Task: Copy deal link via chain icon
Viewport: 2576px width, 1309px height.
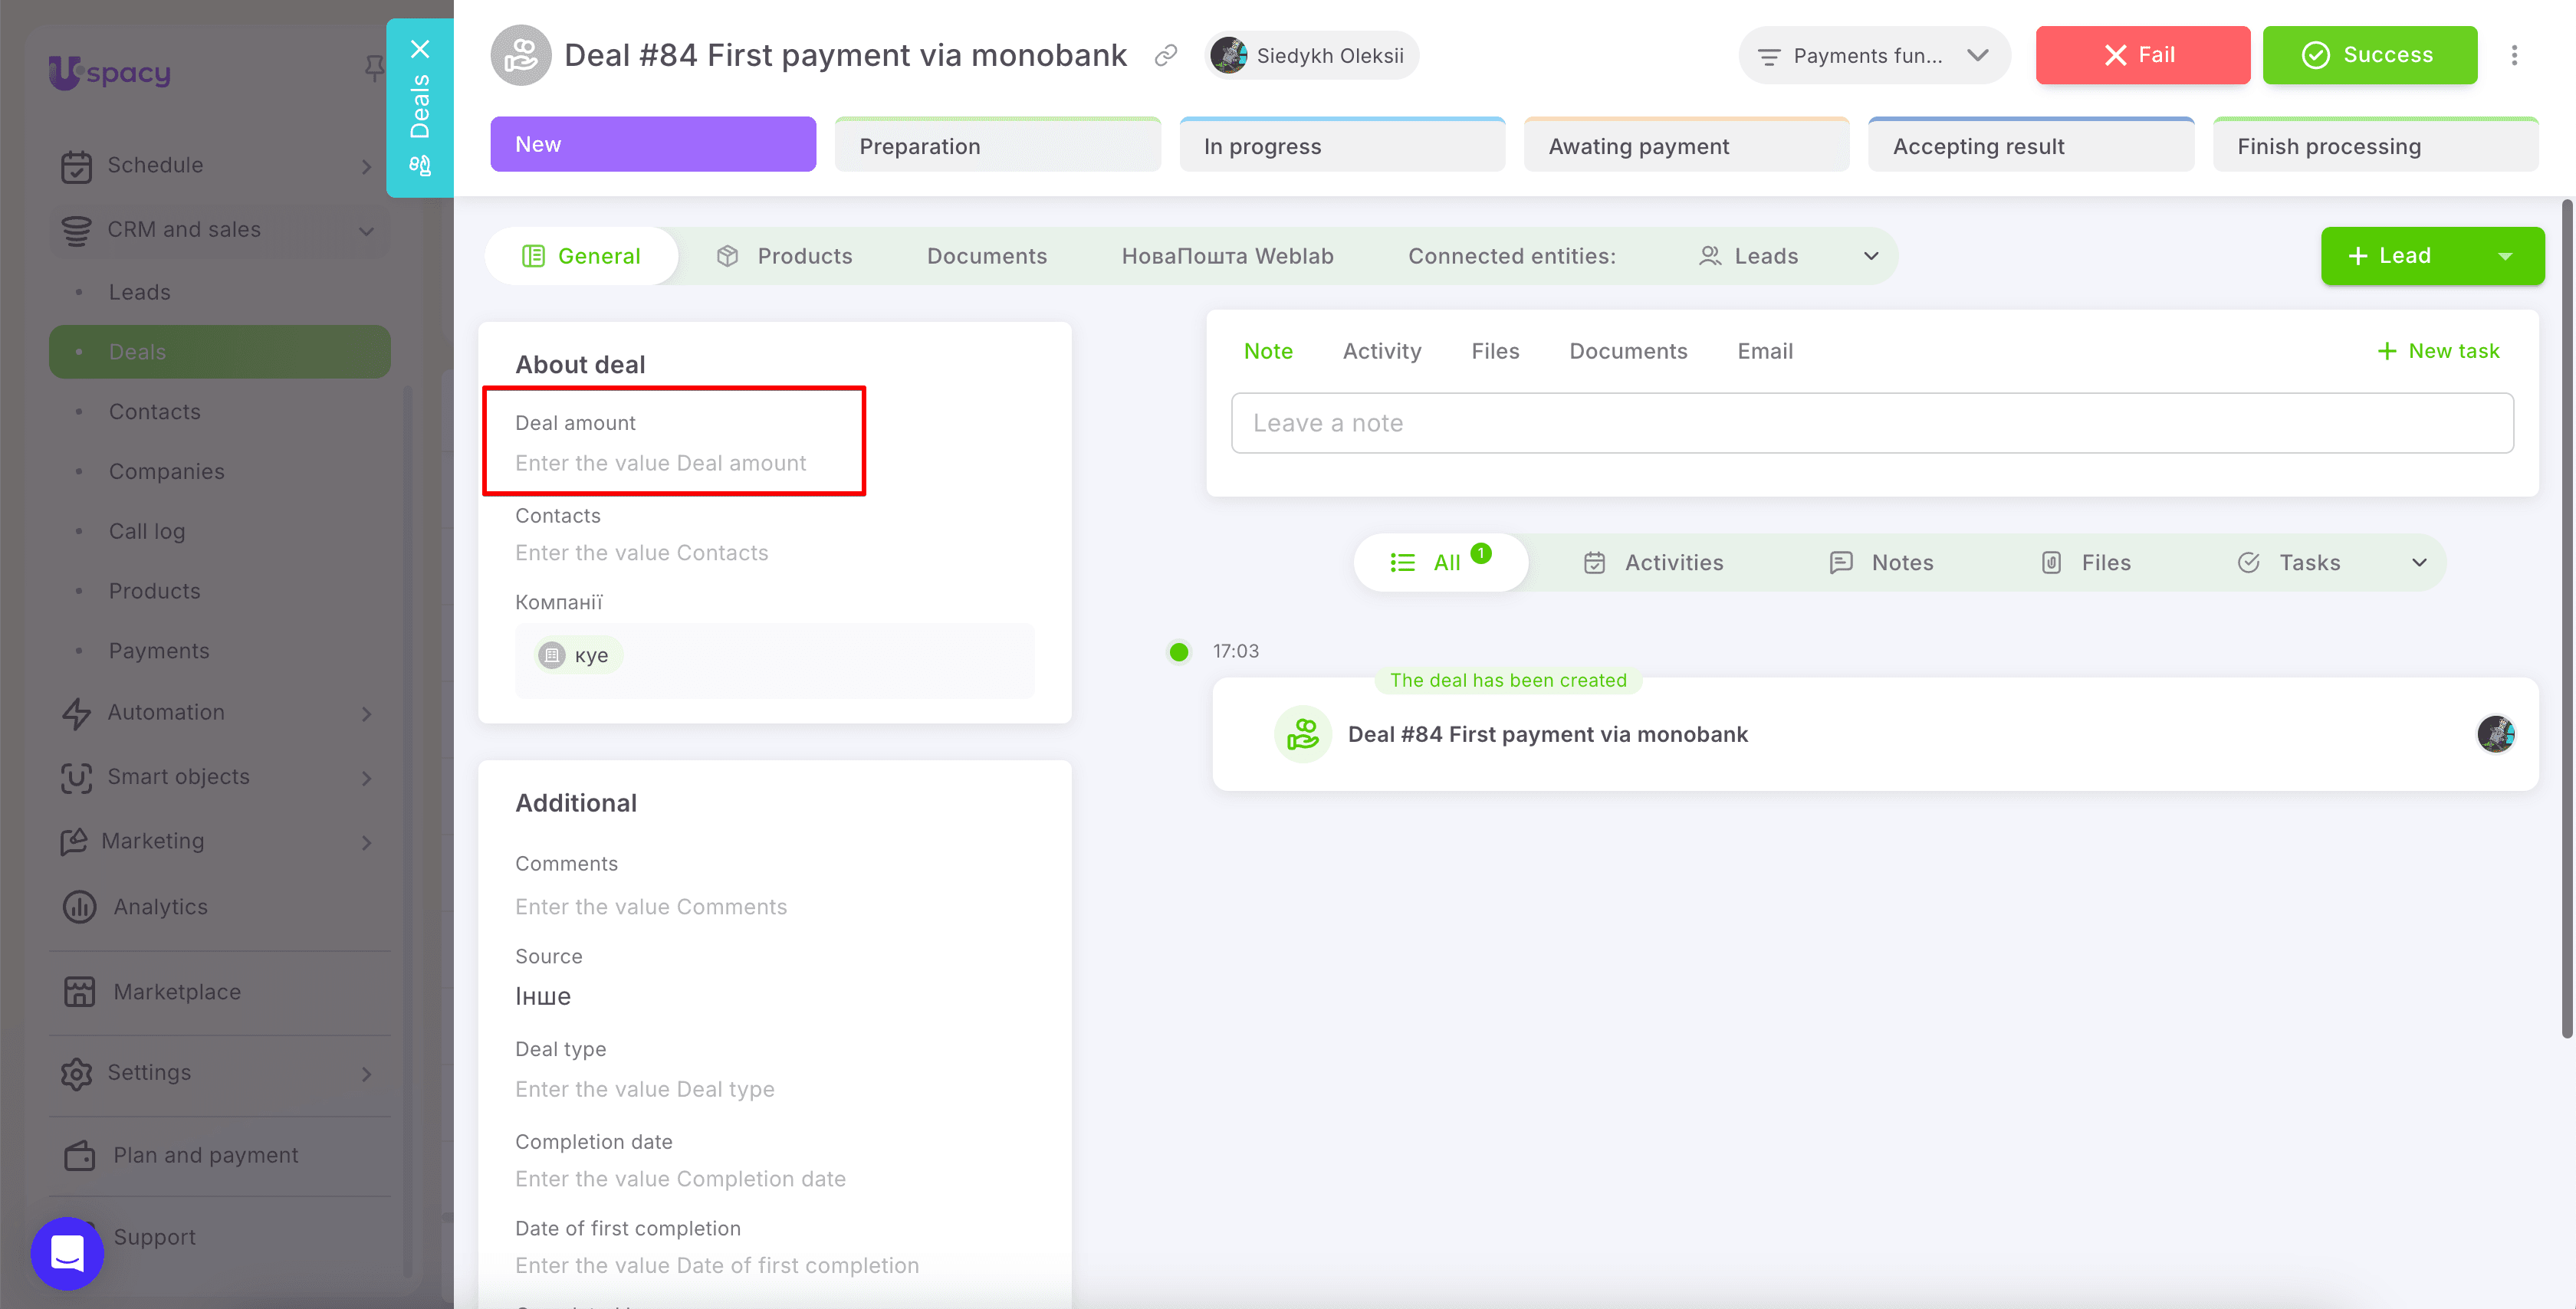Action: coord(1165,56)
